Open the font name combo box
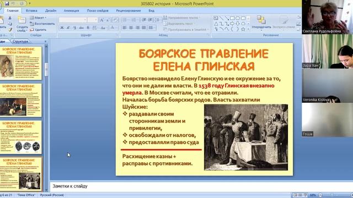Image resolution: width=353 pixels, height=198 pixels. 73,20
